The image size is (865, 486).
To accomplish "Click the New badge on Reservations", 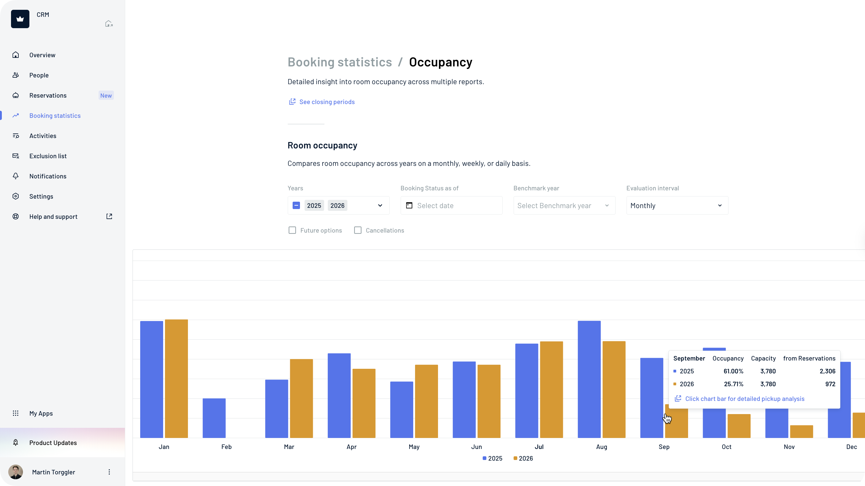I will (x=106, y=95).
